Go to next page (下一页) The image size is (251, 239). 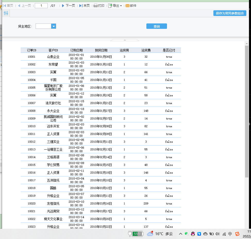(68, 6)
